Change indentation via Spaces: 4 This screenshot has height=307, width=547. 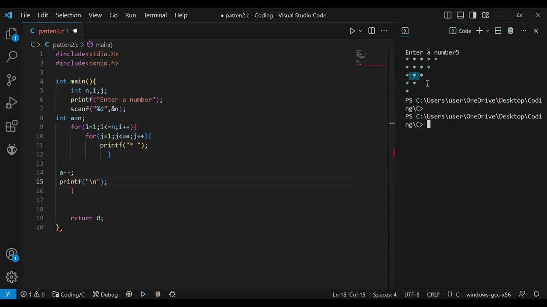[x=385, y=294]
